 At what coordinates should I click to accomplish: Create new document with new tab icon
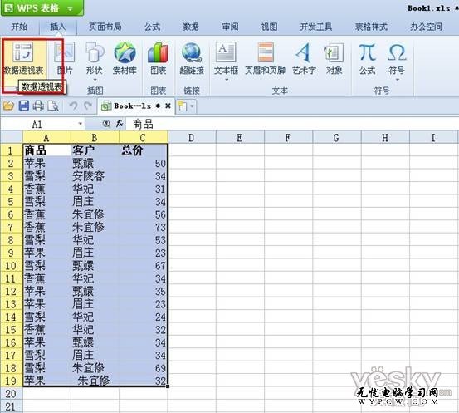183,106
